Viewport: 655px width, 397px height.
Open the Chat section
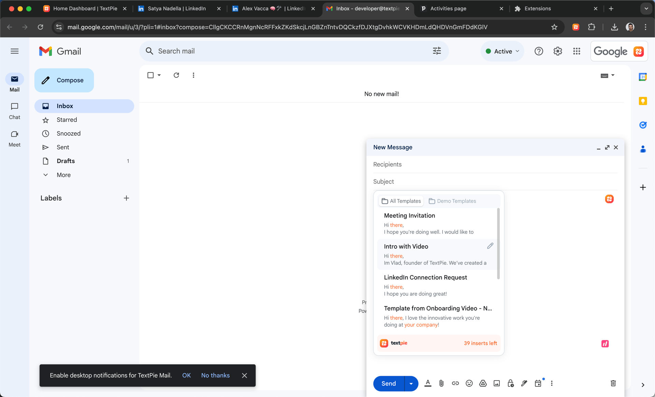click(14, 111)
